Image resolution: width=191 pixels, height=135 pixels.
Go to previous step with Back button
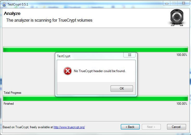[130, 127]
